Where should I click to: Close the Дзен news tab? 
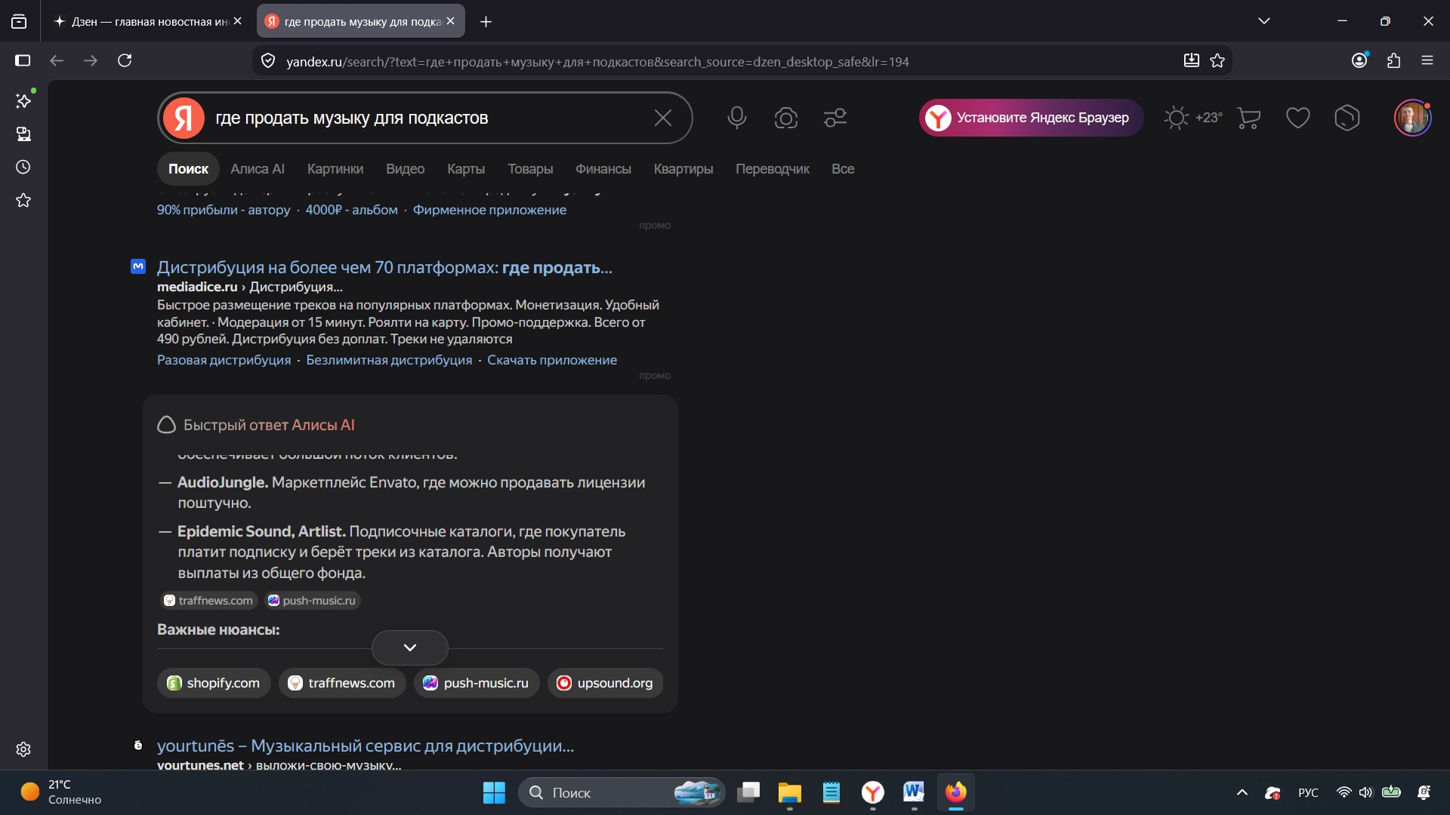[x=238, y=21]
